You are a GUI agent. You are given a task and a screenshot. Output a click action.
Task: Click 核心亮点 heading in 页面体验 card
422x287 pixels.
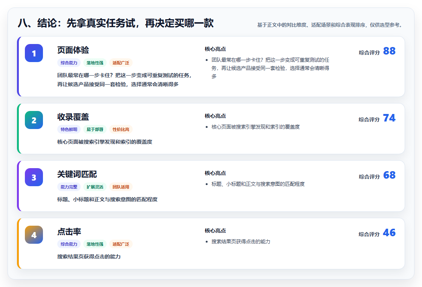[x=215, y=49]
